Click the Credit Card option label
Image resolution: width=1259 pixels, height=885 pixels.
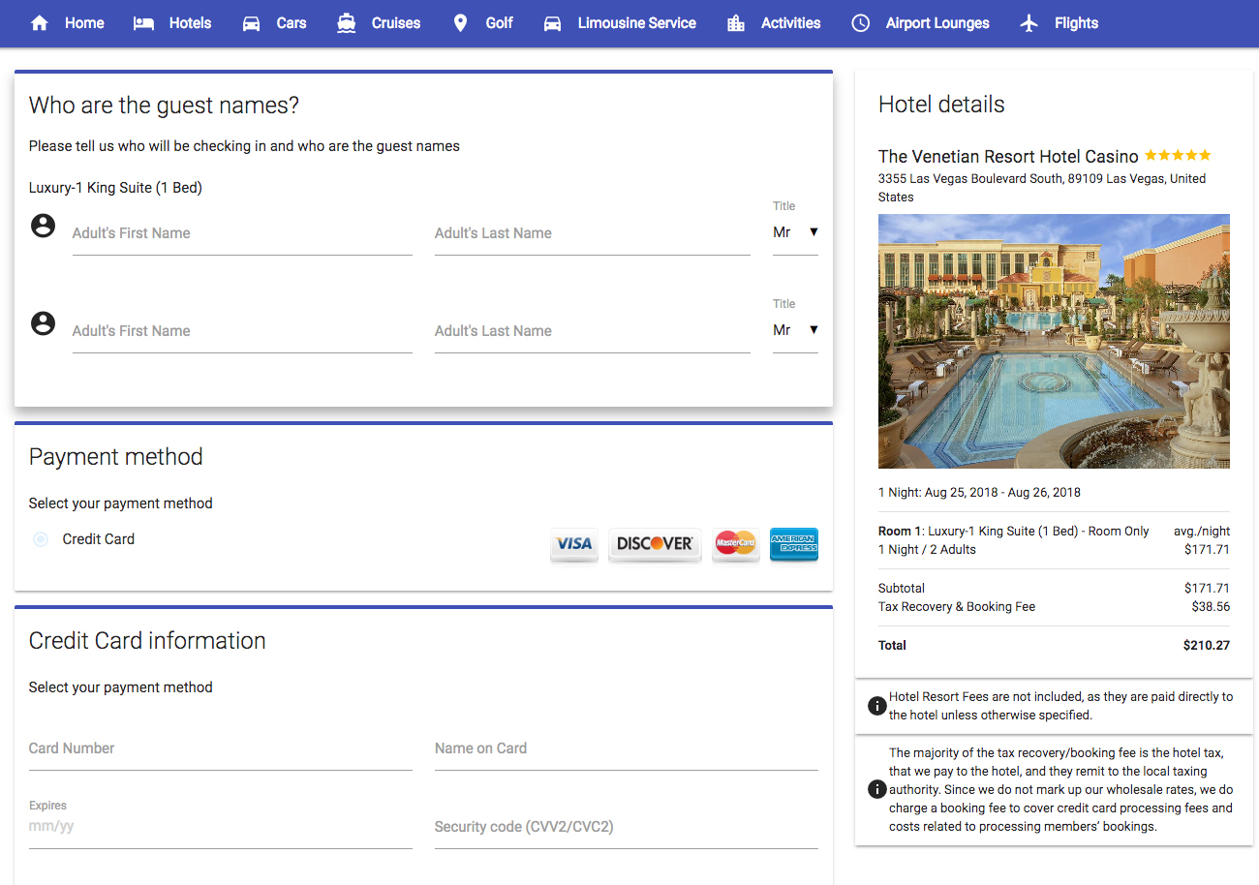click(99, 539)
